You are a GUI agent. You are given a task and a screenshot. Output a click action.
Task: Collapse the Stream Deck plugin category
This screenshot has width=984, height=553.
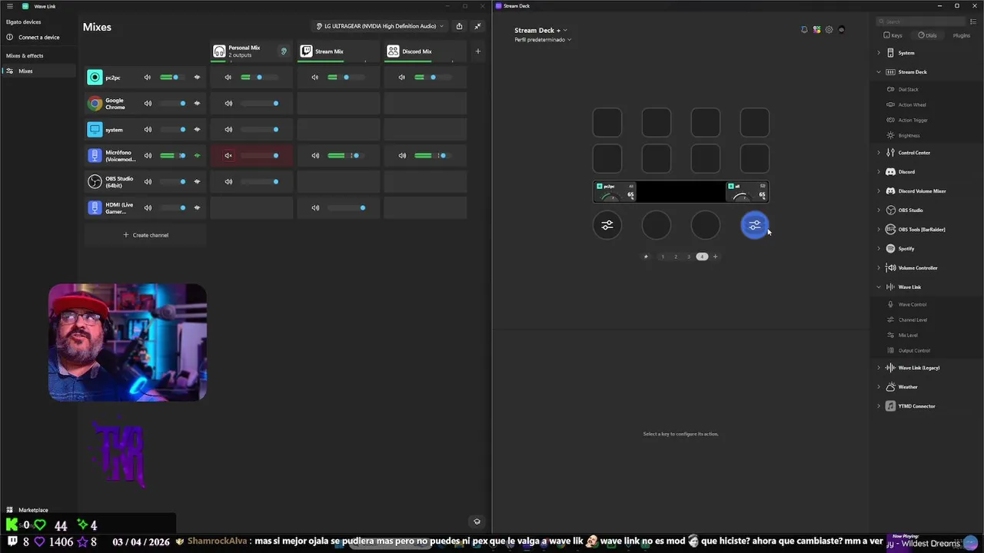(879, 72)
